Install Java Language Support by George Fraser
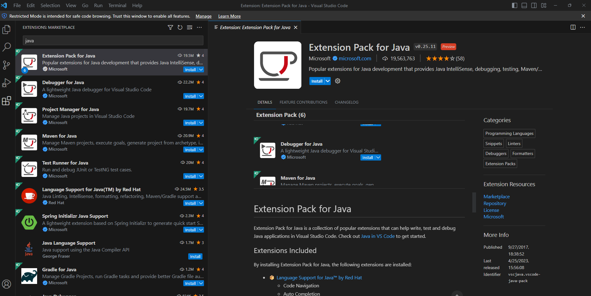591x296 pixels. click(x=195, y=256)
